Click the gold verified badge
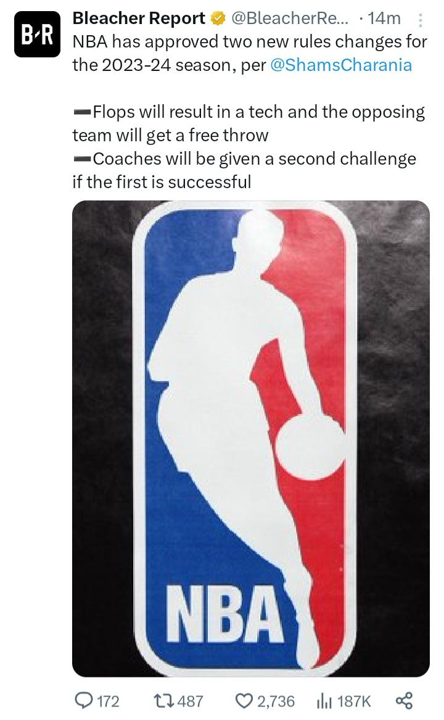444x720 pixels. pos(218,19)
